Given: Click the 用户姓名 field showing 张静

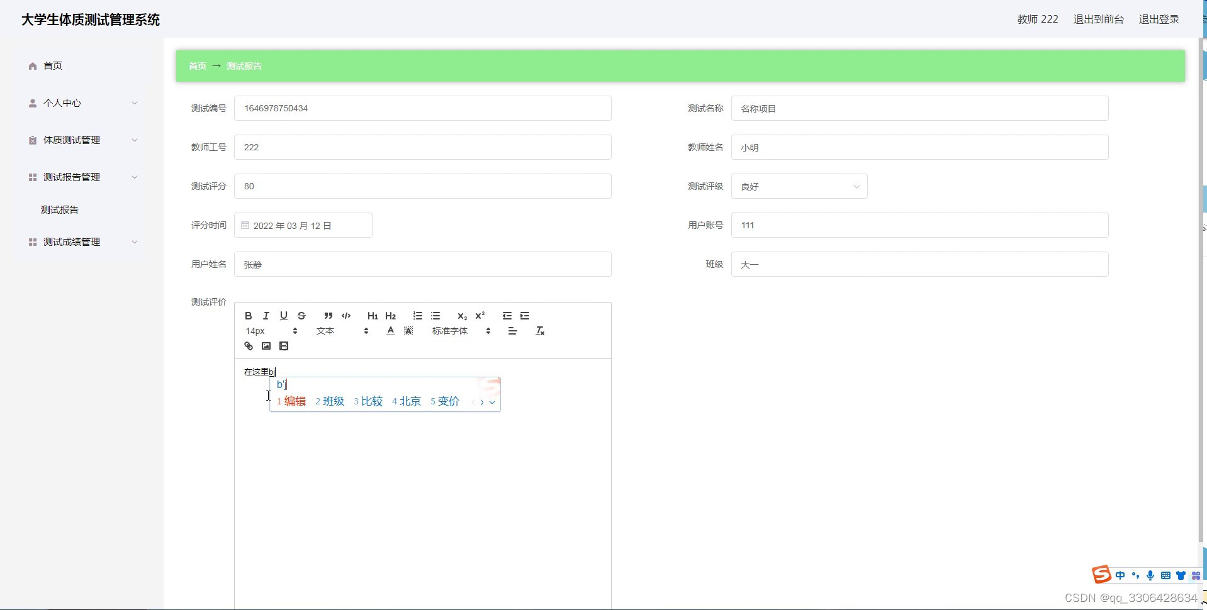Looking at the screenshot, I should 422,264.
